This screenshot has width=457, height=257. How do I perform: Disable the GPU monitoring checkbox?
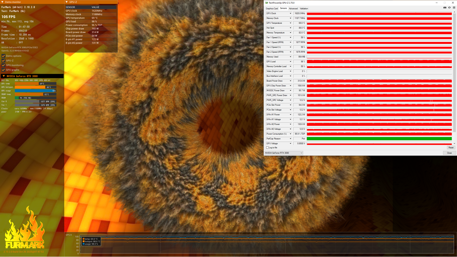pyautogui.click(x=3, y=65)
